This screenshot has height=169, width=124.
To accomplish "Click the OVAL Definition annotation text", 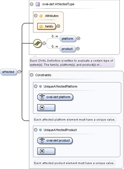I will (72, 63).
